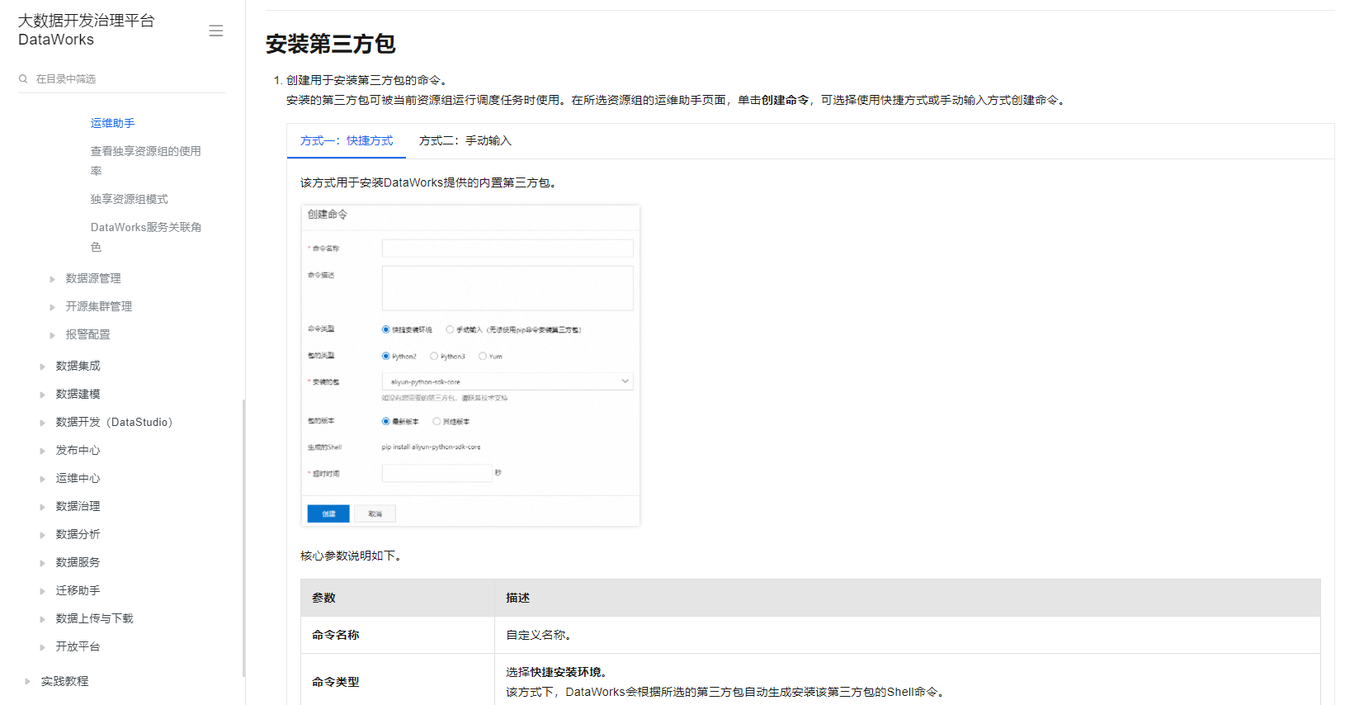Click 超时时间 input field in screenshot
Image resolution: width=1345 pixels, height=705 pixels.
tap(437, 473)
